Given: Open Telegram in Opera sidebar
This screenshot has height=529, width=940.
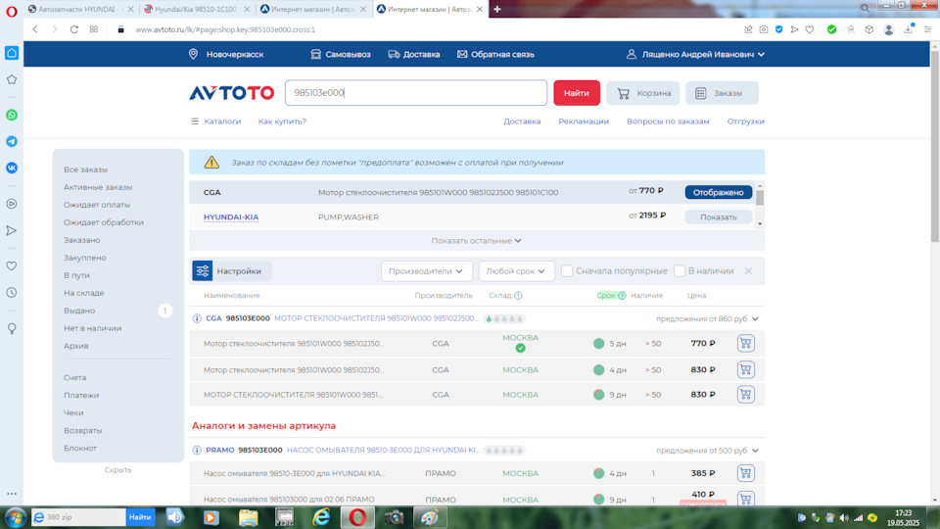Looking at the screenshot, I should pyautogui.click(x=12, y=141).
